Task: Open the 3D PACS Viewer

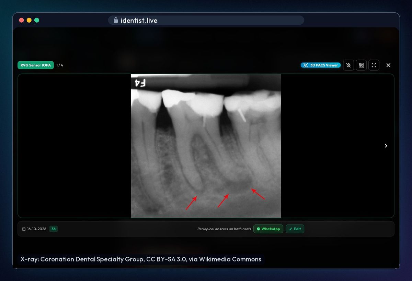Action: point(321,65)
